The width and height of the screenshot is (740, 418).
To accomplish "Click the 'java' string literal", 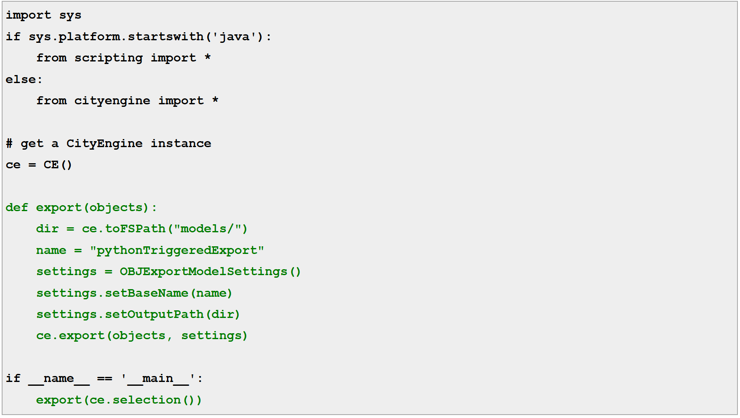I will pyautogui.click(x=234, y=37).
